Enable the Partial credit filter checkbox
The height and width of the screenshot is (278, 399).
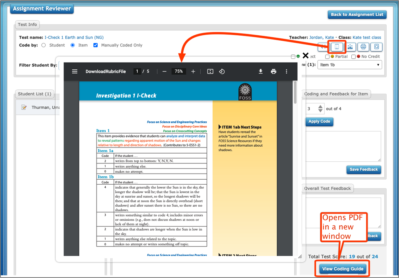pos(328,56)
